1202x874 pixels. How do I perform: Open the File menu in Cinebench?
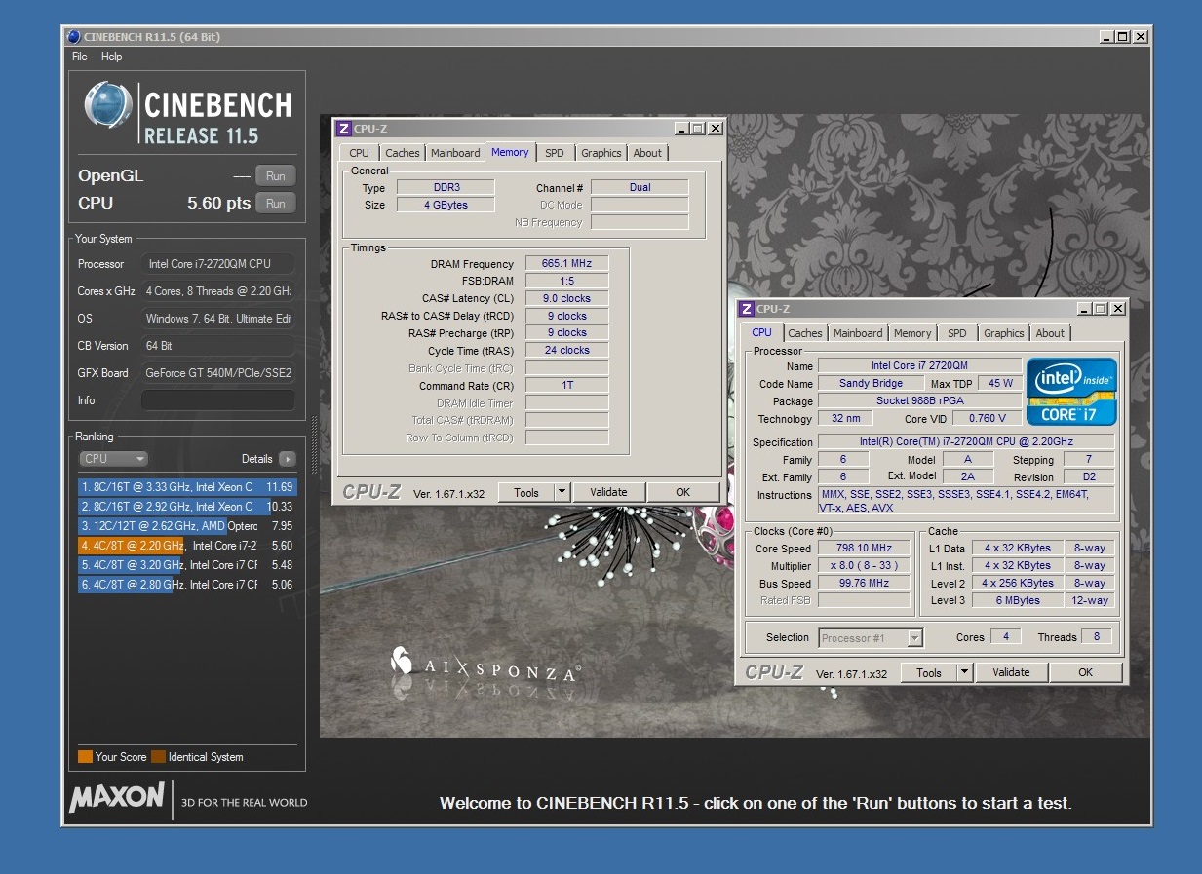point(80,57)
